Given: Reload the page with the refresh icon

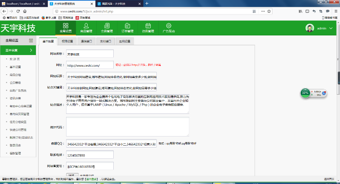Looking at the screenshot, I should point(18,11).
